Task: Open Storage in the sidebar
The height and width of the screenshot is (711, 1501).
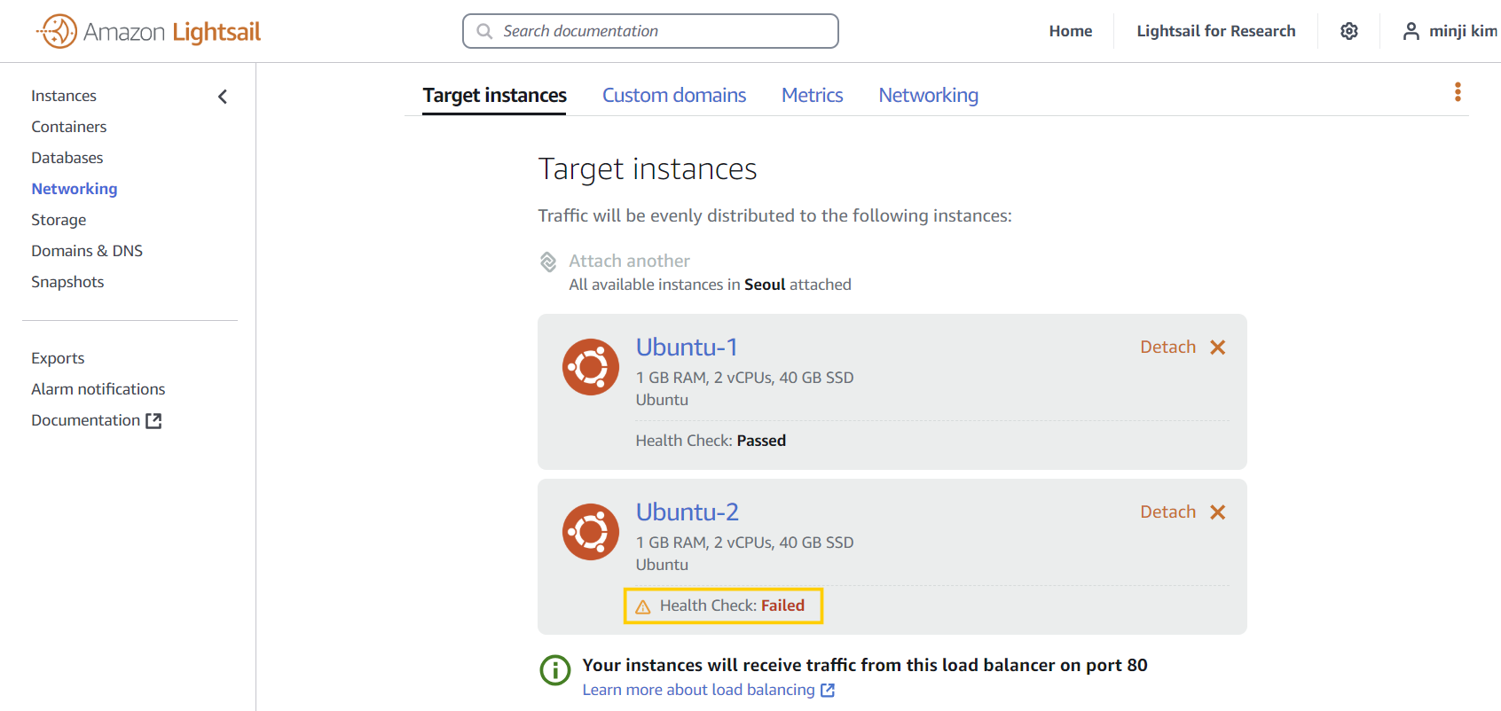Action: click(59, 220)
